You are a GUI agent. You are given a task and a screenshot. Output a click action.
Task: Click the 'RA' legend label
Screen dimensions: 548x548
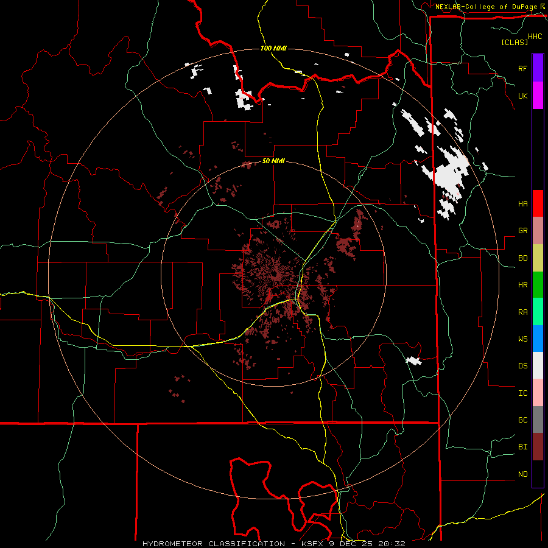[522, 312]
